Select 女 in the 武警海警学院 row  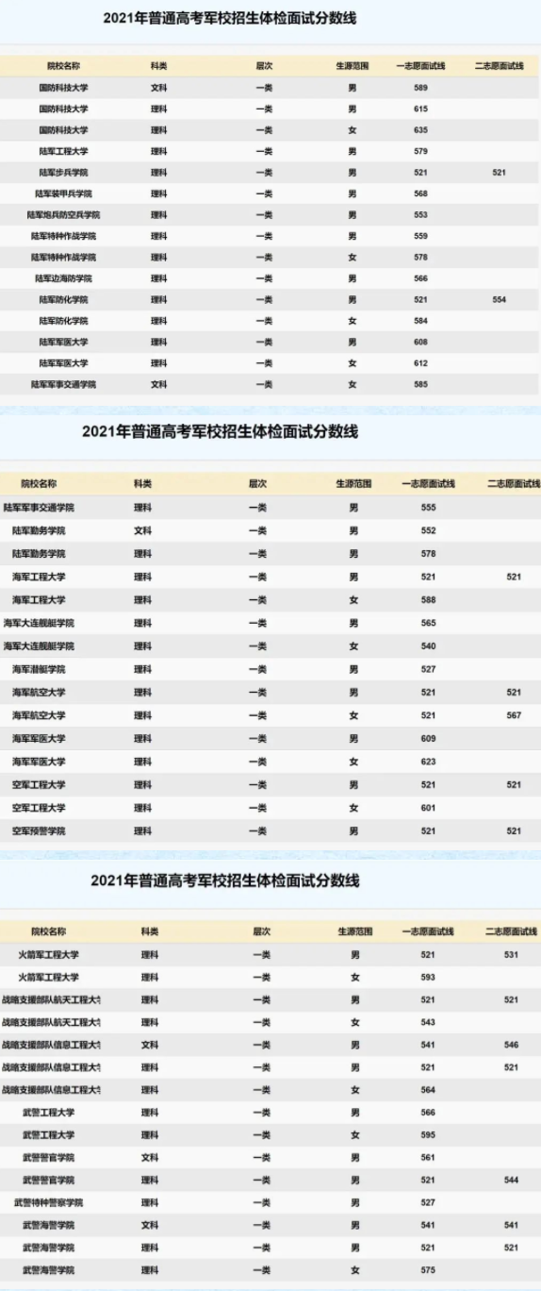(354, 1270)
